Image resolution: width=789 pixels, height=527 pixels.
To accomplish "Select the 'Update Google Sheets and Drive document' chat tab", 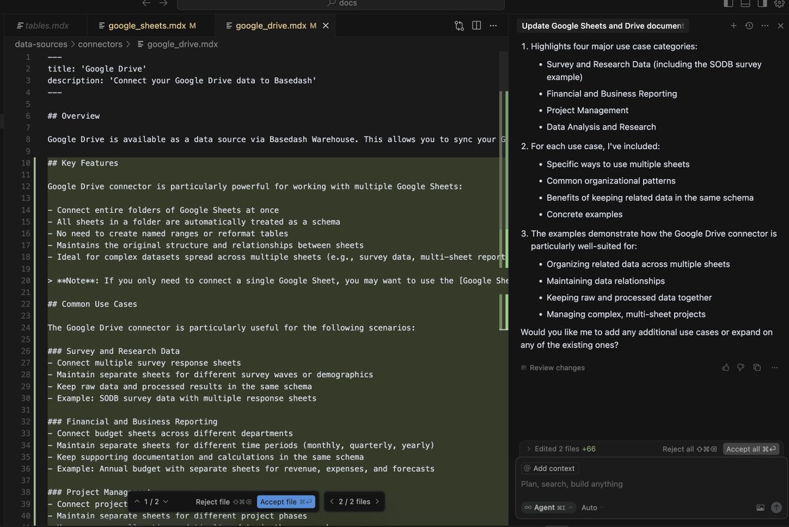I will [x=603, y=26].
